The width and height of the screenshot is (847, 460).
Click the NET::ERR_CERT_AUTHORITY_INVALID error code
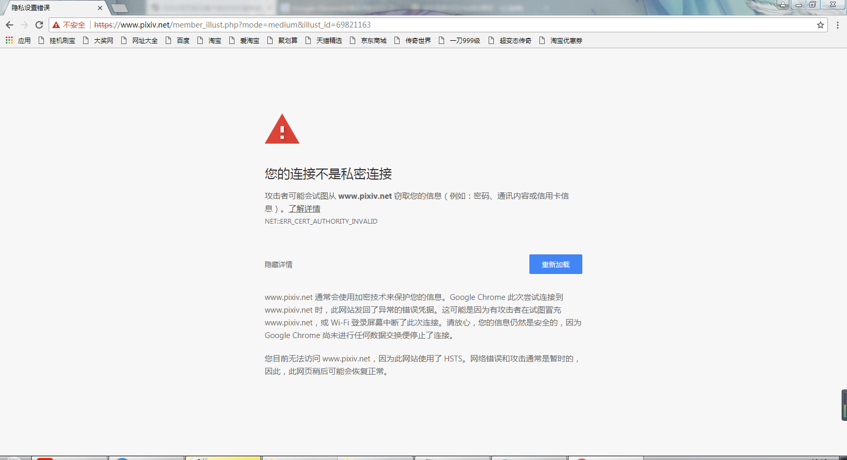[321, 222]
